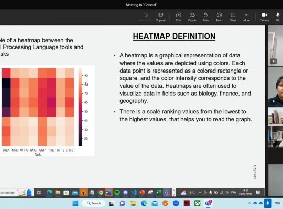Raise your hand in the meeting
The height and width of the screenshot is (209, 283).
205,17
